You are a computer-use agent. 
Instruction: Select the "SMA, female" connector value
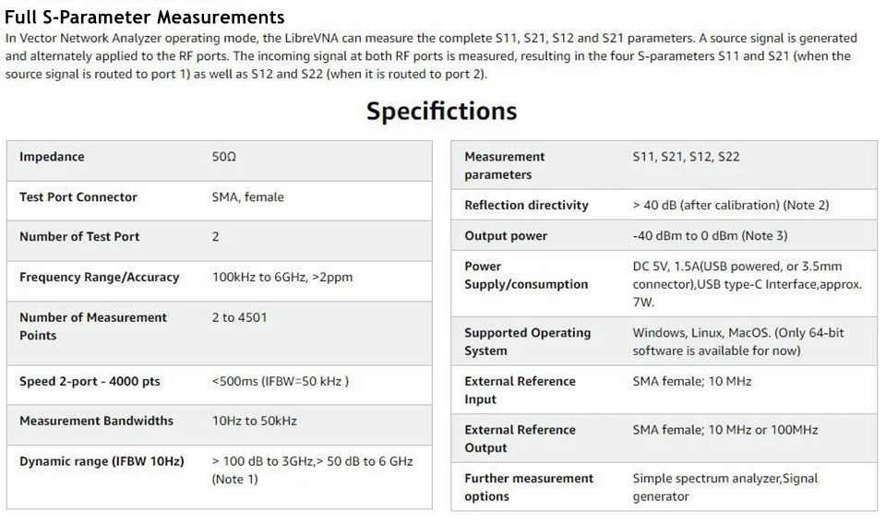point(247,196)
